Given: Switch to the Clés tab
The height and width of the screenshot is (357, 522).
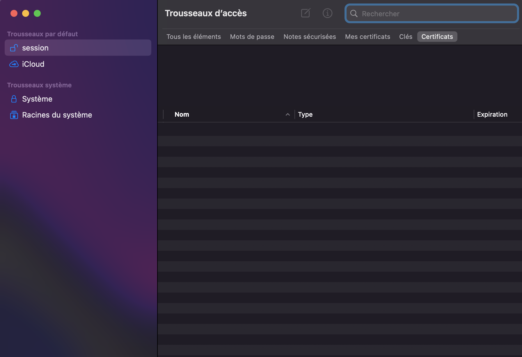Looking at the screenshot, I should [x=406, y=37].
